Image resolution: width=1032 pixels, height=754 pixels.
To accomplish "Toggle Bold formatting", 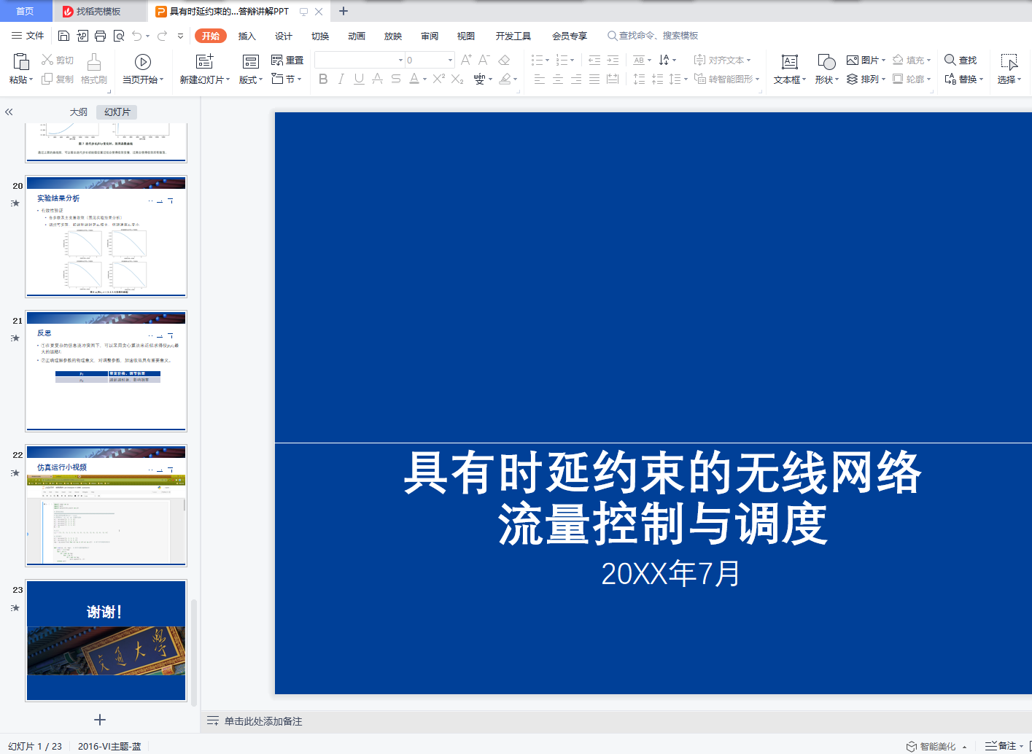I will click(x=323, y=79).
